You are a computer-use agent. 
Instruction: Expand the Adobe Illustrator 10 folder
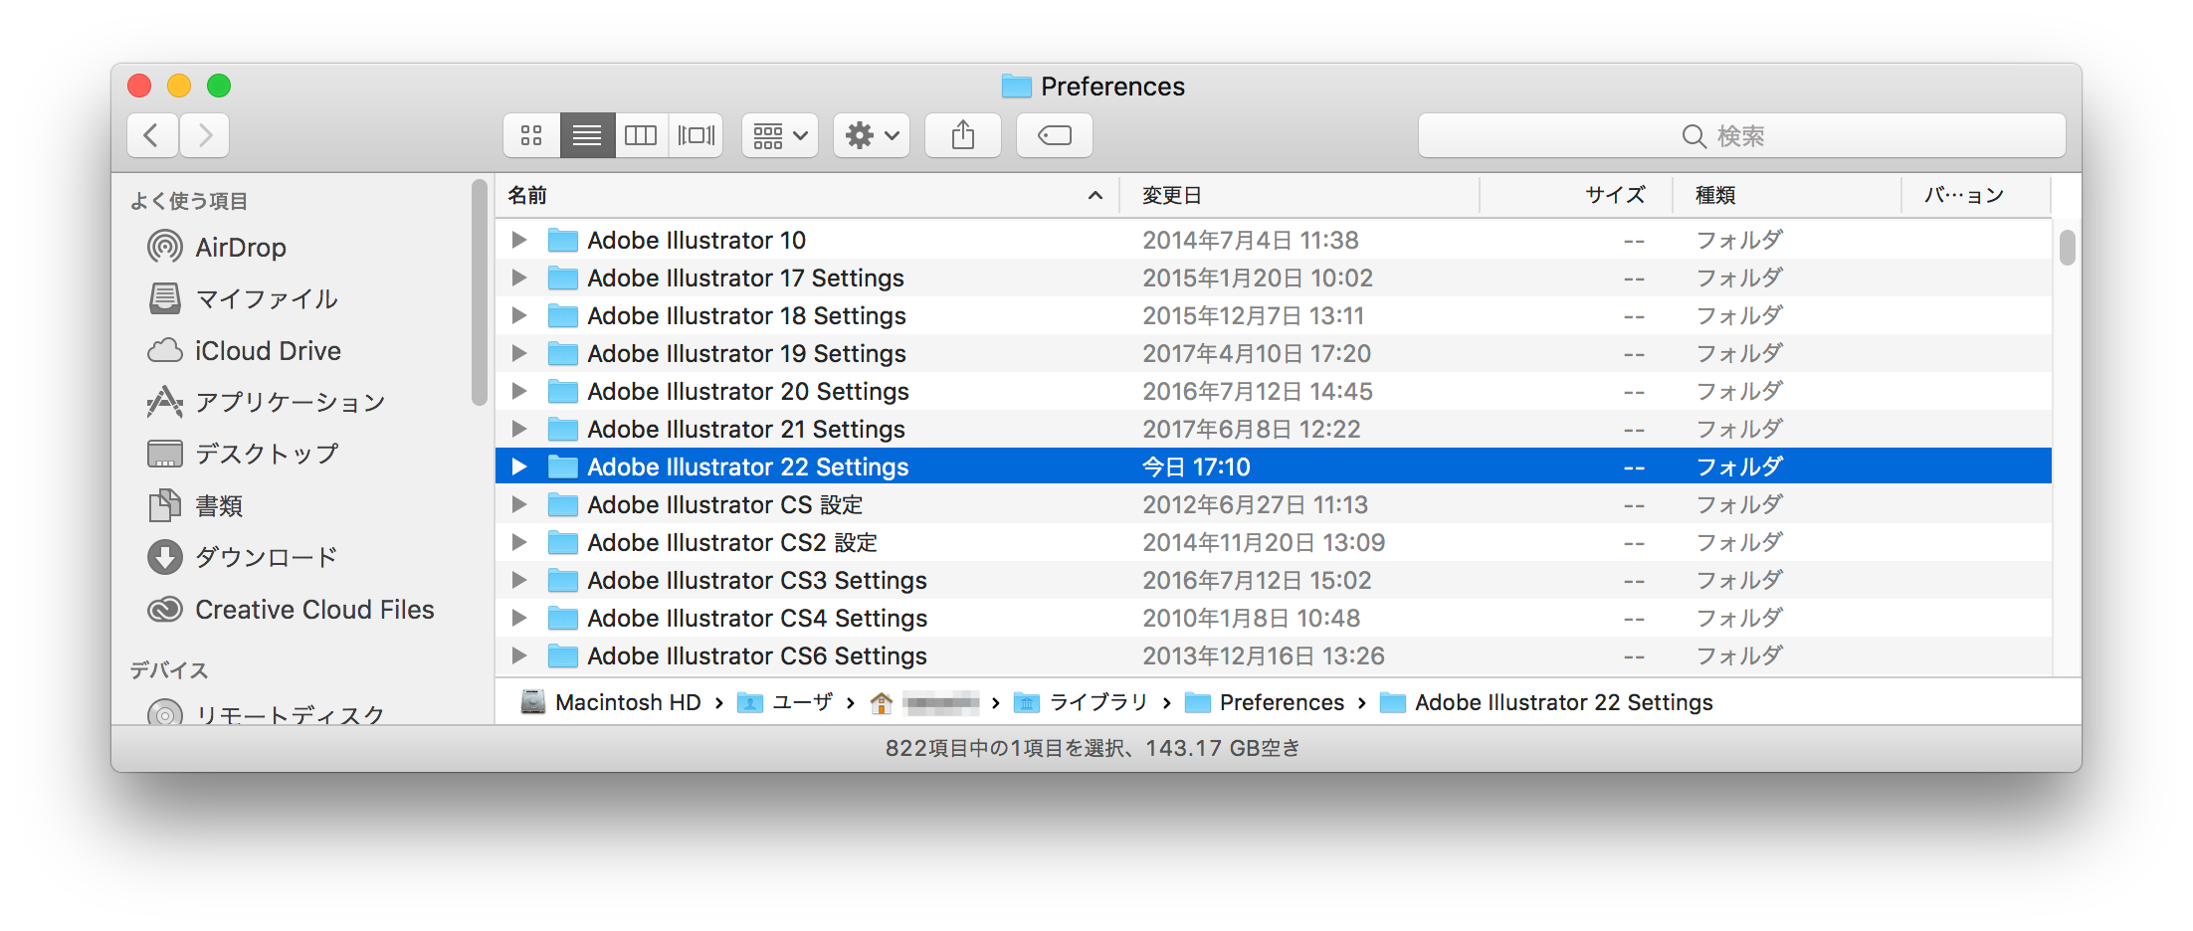pyautogui.click(x=518, y=240)
